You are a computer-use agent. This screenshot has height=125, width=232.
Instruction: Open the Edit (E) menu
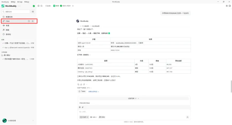(x=13, y=2)
